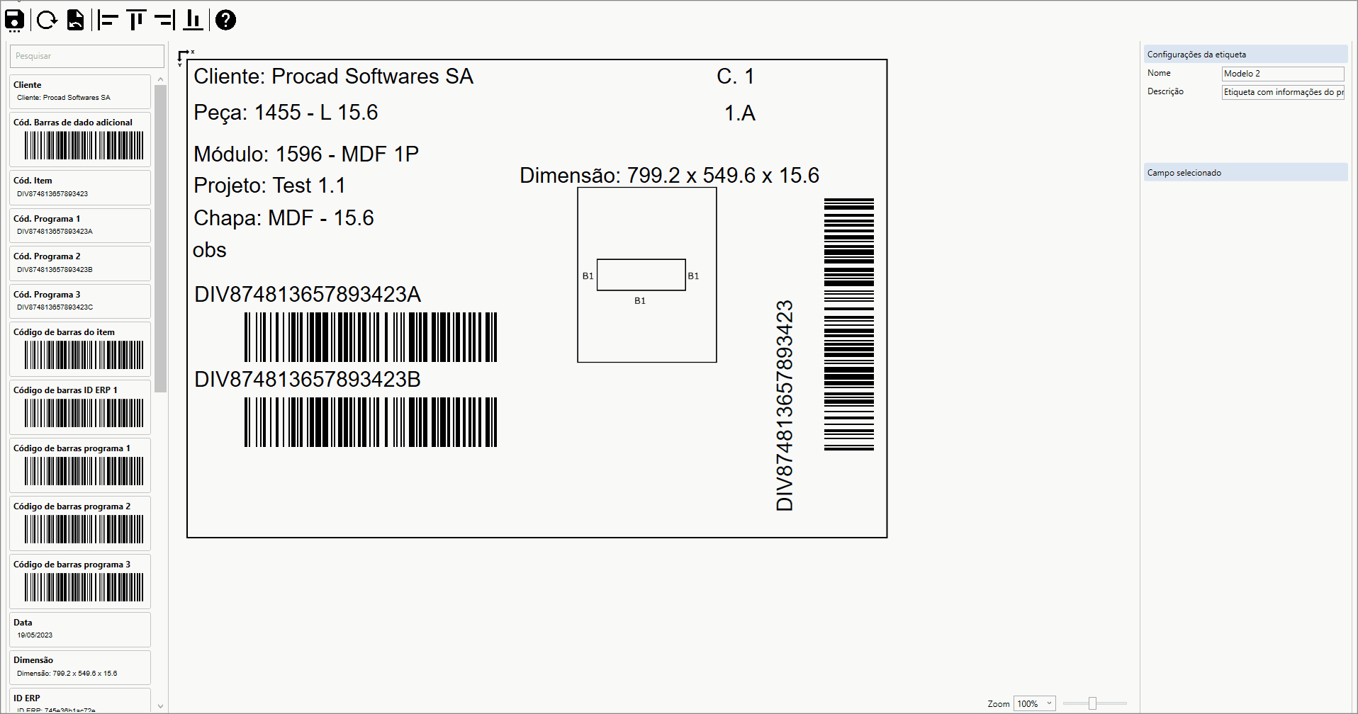Select the vertical DIV874813657893423 text
This screenshot has height=714, width=1358.
[785, 405]
